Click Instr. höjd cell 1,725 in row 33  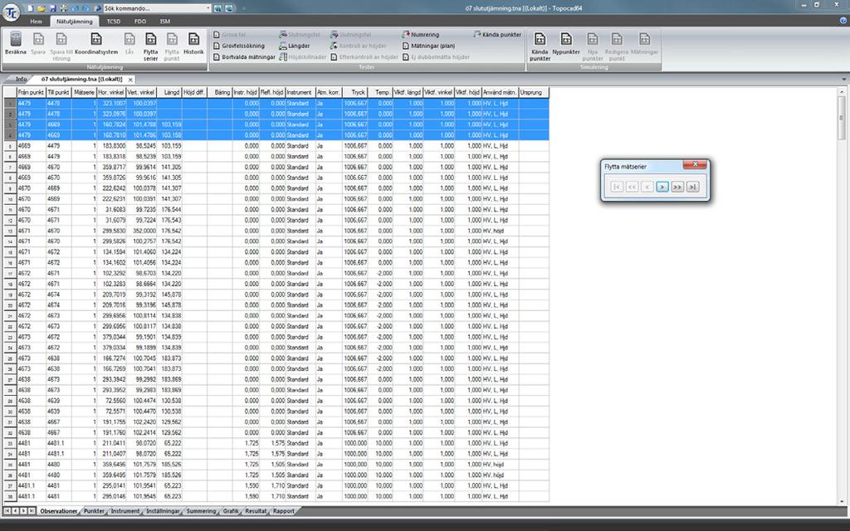[246, 443]
